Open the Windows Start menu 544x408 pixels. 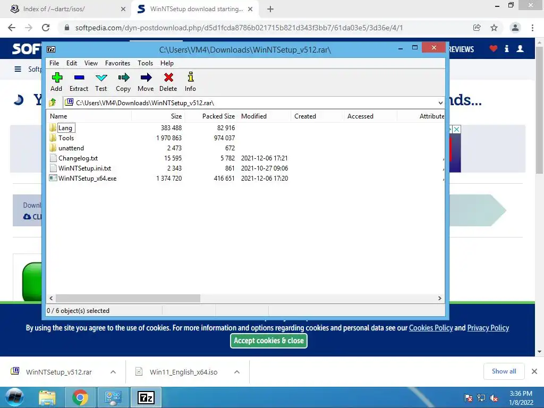[x=14, y=397]
